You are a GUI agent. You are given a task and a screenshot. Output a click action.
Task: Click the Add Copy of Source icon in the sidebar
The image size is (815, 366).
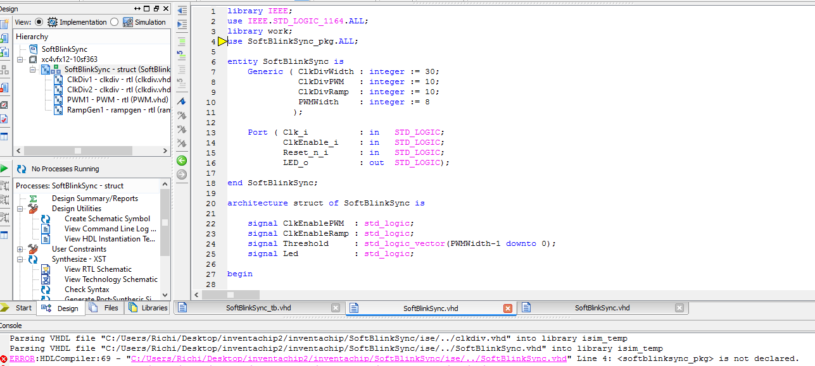4,53
